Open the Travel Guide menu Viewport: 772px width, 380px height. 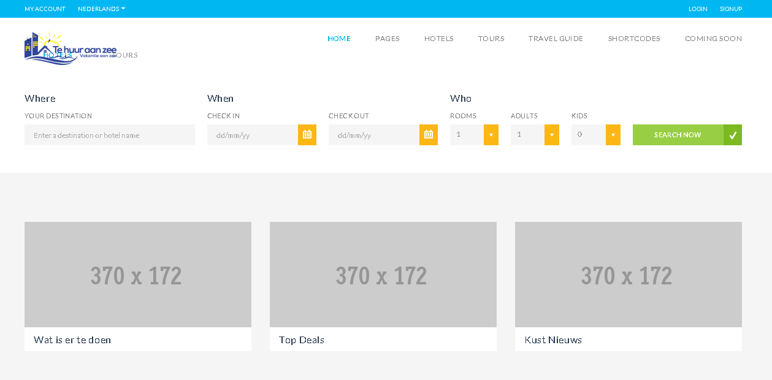(x=556, y=39)
